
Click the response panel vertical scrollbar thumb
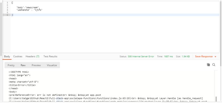coord(216,99)
